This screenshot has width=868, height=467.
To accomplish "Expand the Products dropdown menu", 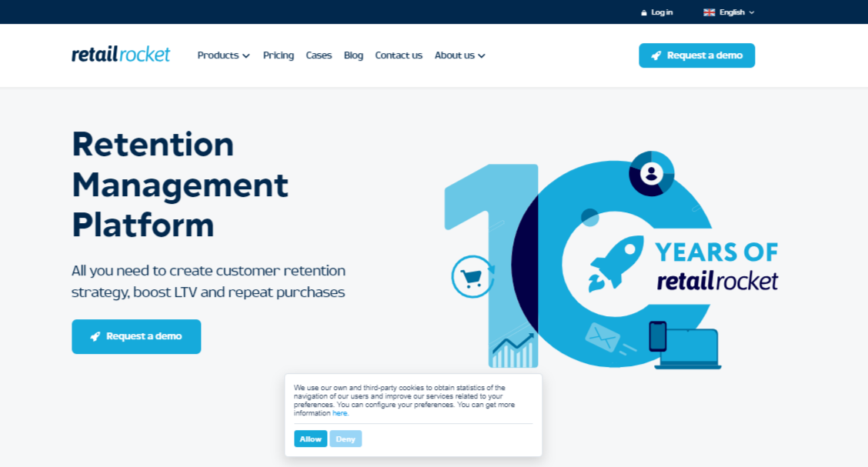I will click(223, 55).
